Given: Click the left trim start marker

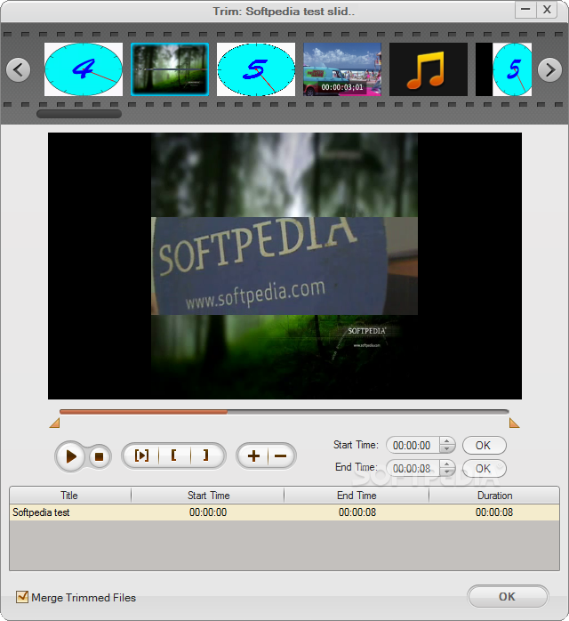Looking at the screenshot, I should (x=54, y=423).
